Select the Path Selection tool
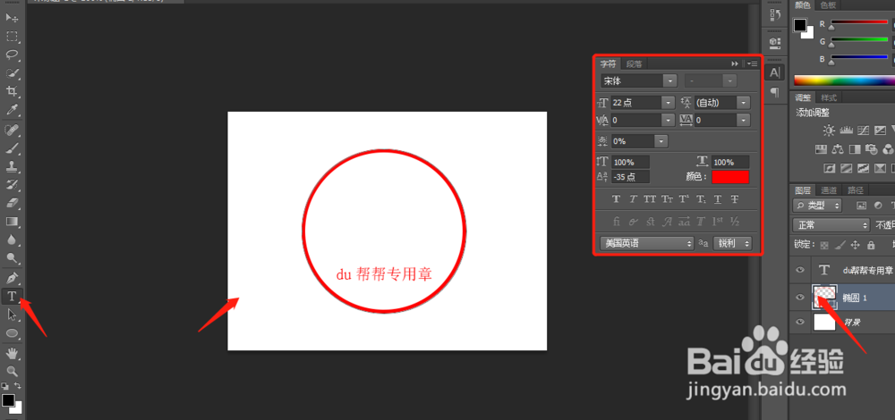Image resolution: width=895 pixels, height=420 pixels. (x=12, y=314)
